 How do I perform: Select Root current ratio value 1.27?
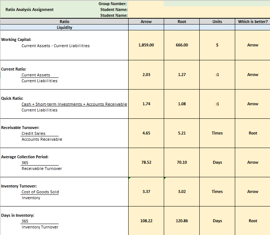182,75
